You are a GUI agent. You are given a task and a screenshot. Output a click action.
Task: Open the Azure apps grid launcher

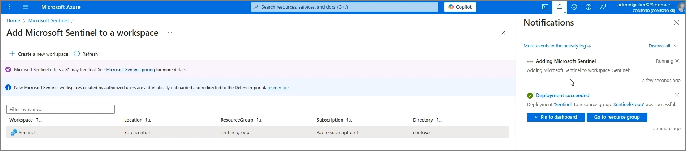(x=8, y=7)
